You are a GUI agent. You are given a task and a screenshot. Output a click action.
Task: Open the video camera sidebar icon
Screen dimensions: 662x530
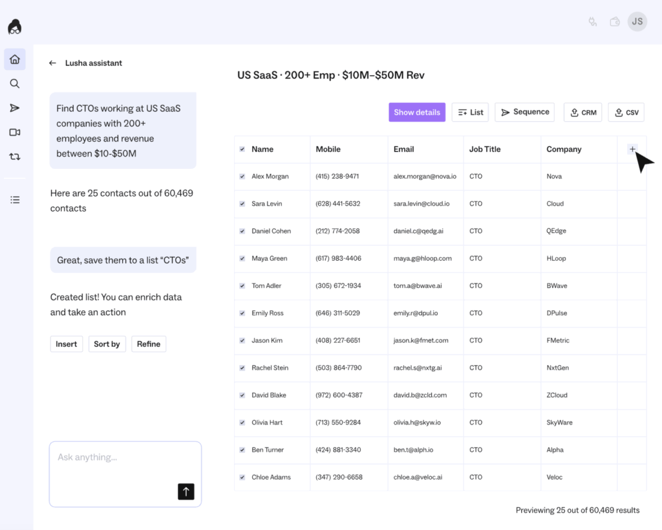pyautogui.click(x=15, y=132)
